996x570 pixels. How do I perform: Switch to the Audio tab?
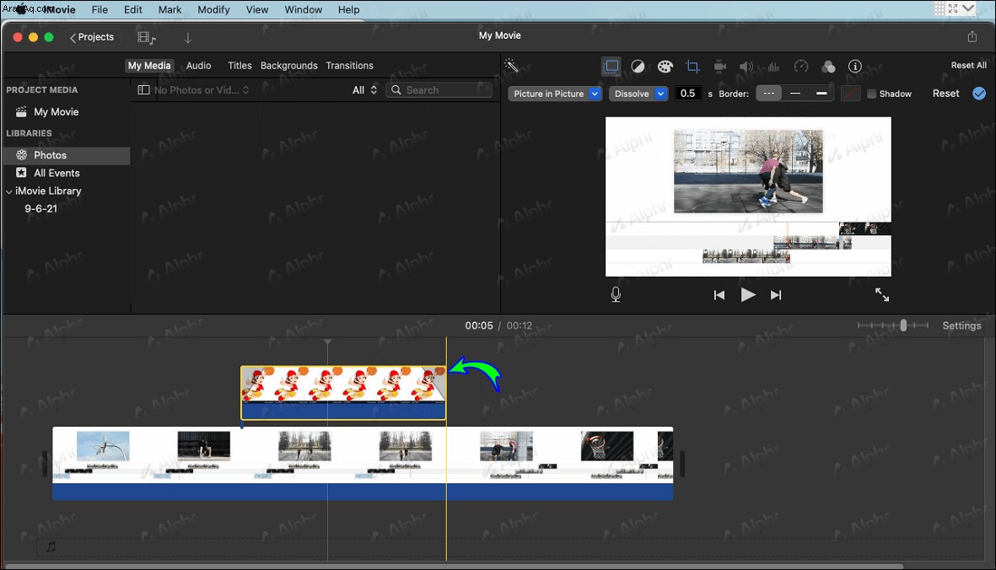(198, 66)
